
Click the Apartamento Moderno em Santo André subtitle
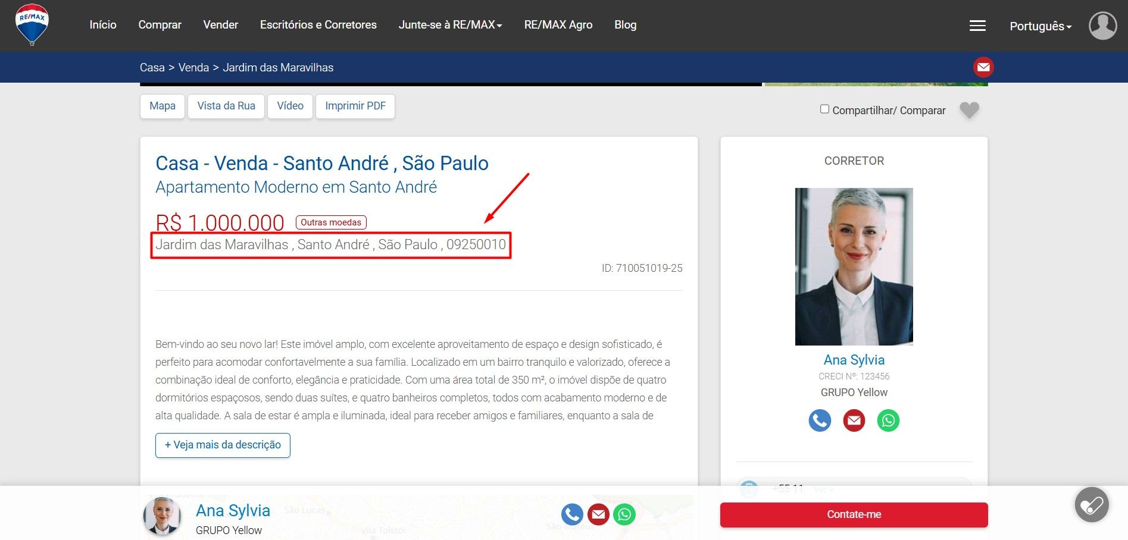tap(296, 187)
